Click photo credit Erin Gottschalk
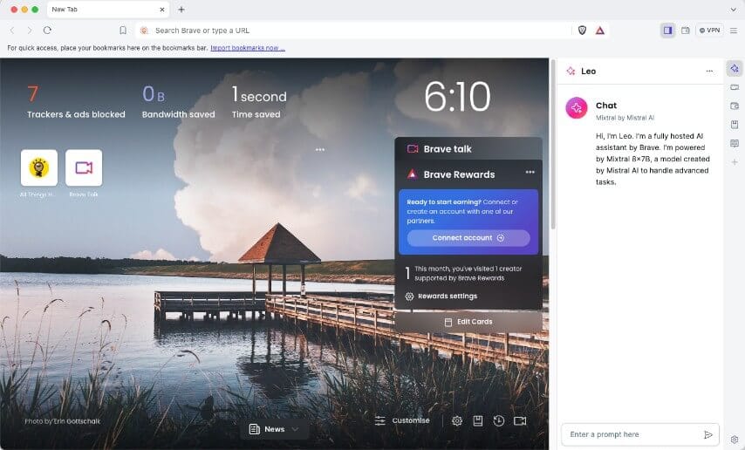745x450 pixels. [x=62, y=421]
